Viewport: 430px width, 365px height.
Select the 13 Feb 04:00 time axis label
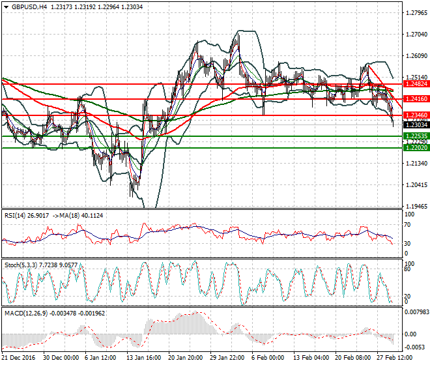point(311,358)
